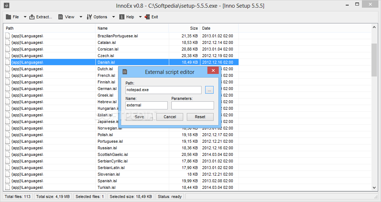Click file icon of Corsican.isl row
The width and height of the screenshot is (381, 202).
tap(8, 49)
